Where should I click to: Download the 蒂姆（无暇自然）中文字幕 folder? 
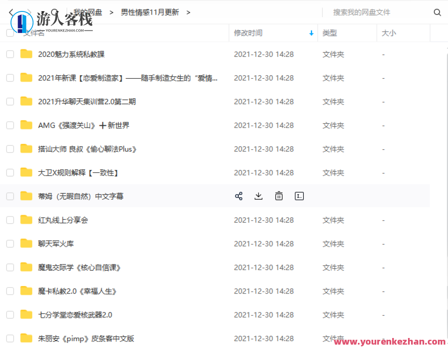coord(259,196)
